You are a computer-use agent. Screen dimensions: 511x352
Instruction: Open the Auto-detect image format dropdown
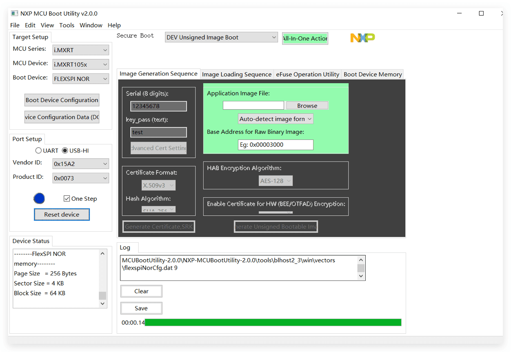[276, 119]
